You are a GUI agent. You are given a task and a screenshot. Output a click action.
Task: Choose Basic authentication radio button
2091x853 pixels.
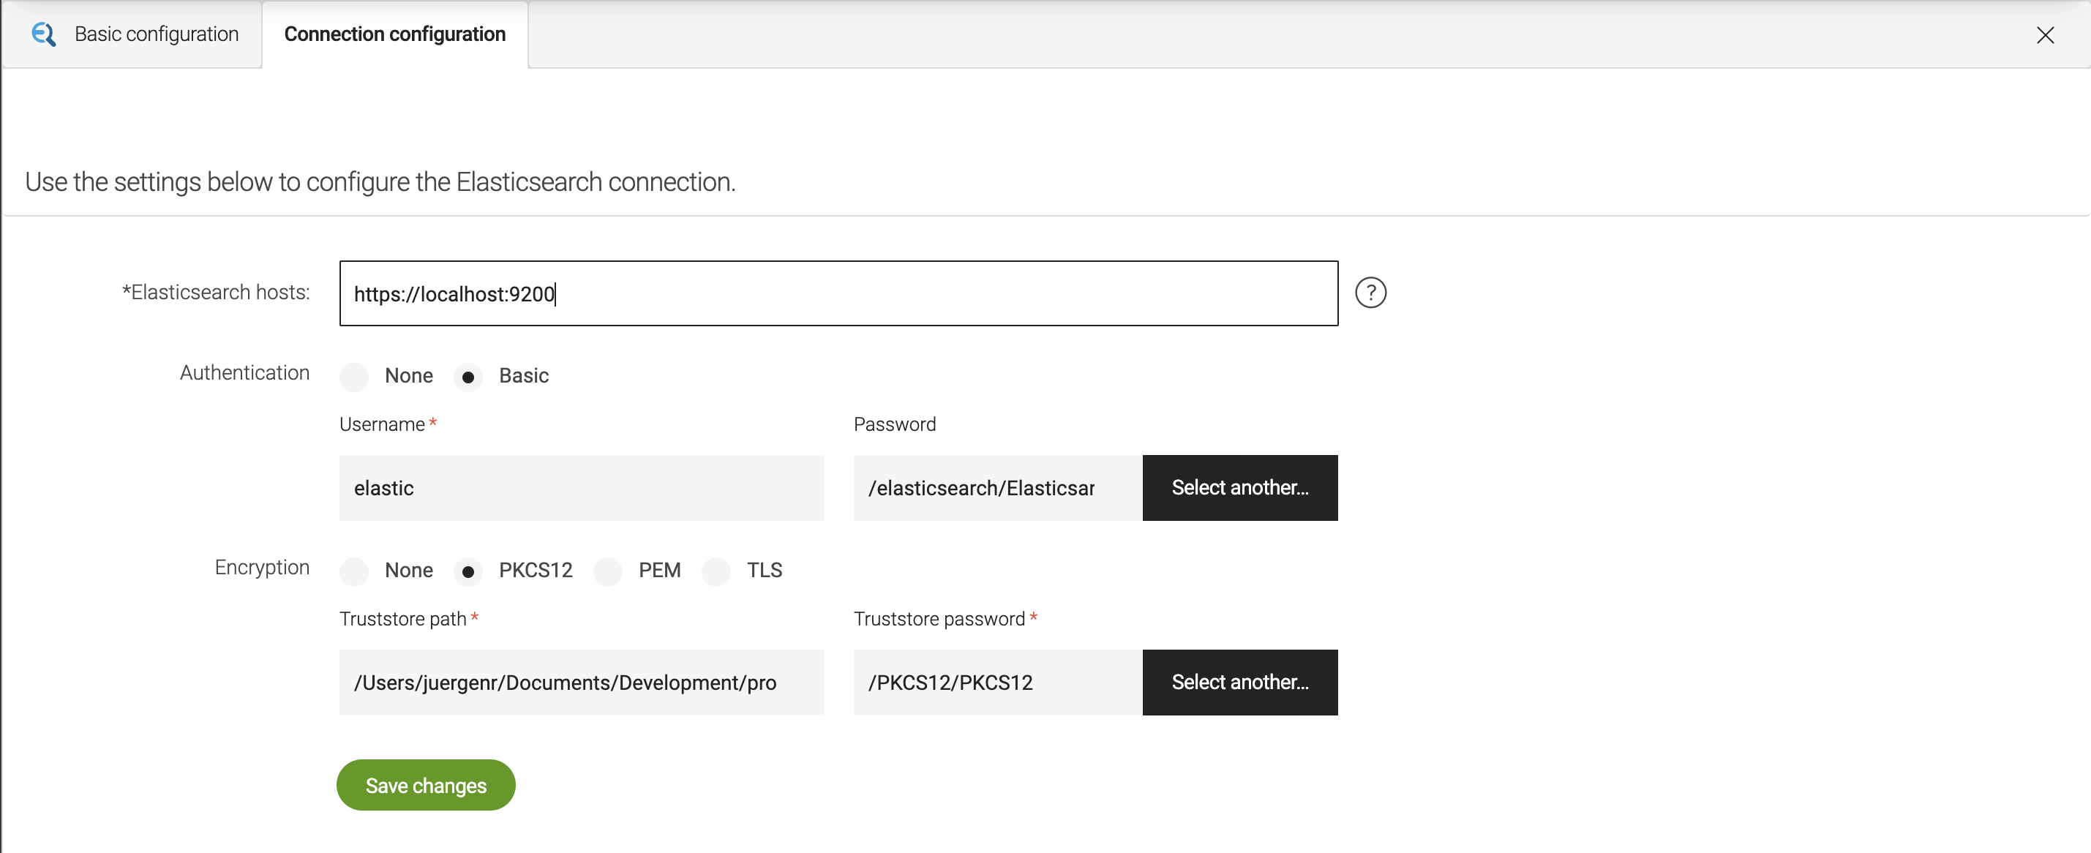tap(468, 377)
